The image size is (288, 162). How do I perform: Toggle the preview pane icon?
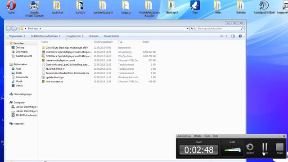point(233,36)
